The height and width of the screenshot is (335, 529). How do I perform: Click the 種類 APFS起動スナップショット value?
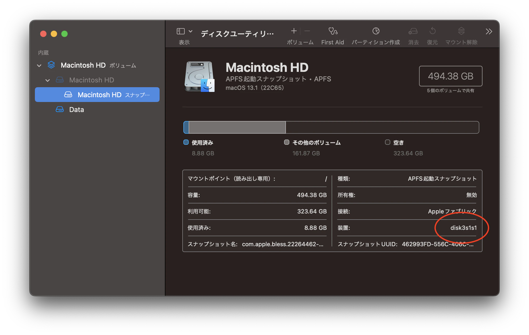pos(442,179)
